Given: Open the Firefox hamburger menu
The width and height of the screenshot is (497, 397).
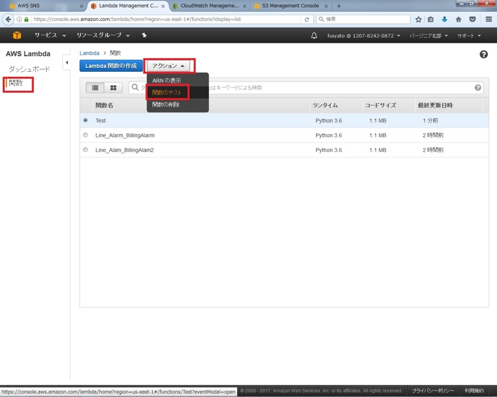Looking at the screenshot, I should (489, 19).
